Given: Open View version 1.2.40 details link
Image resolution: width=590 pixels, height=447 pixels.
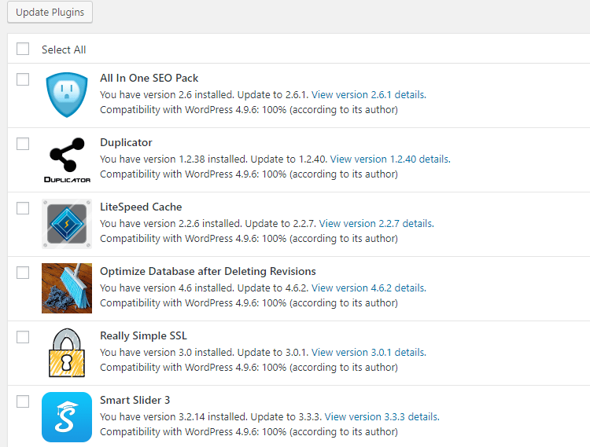Looking at the screenshot, I should click(389, 159).
